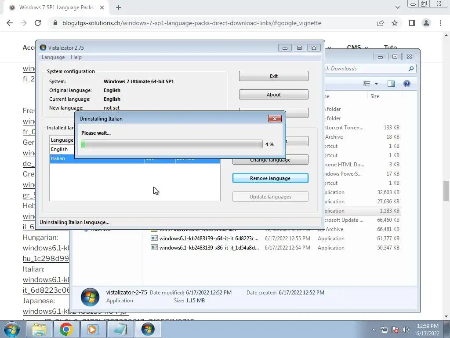Open the view options dropdown arrow in Explorer
The height and width of the screenshot is (338, 450).
(376, 84)
